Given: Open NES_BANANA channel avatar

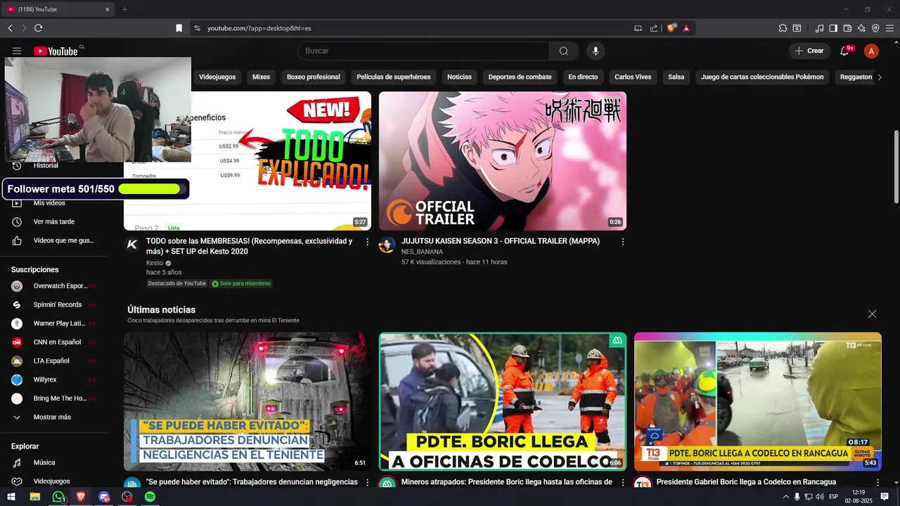Looking at the screenshot, I should (x=387, y=245).
